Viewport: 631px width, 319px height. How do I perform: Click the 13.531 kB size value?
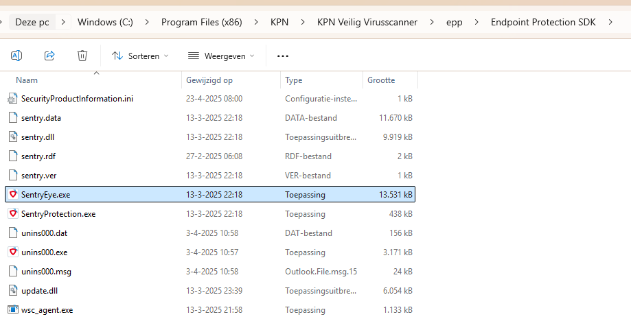tap(395, 195)
